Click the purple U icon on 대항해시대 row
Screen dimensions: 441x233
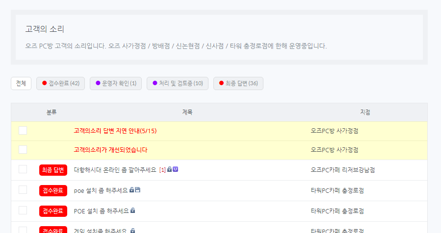(x=175, y=169)
